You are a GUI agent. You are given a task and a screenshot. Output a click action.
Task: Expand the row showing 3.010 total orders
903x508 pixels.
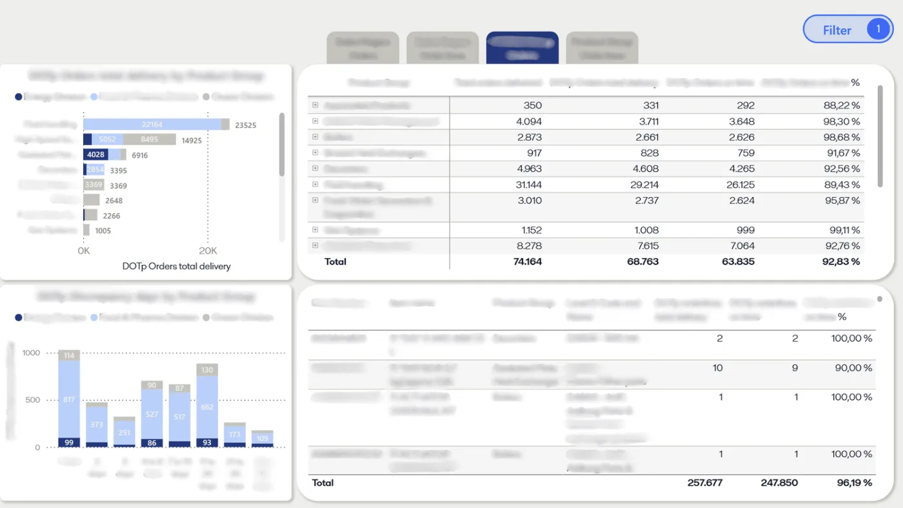pos(315,200)
